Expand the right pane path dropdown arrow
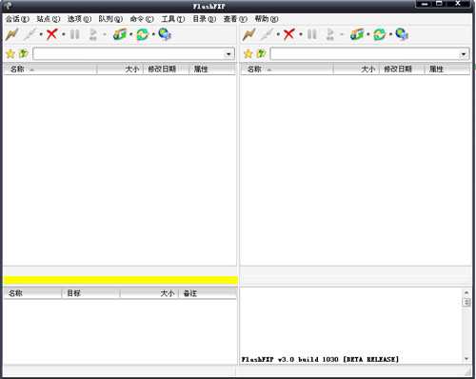 click(x=464, y=54)
